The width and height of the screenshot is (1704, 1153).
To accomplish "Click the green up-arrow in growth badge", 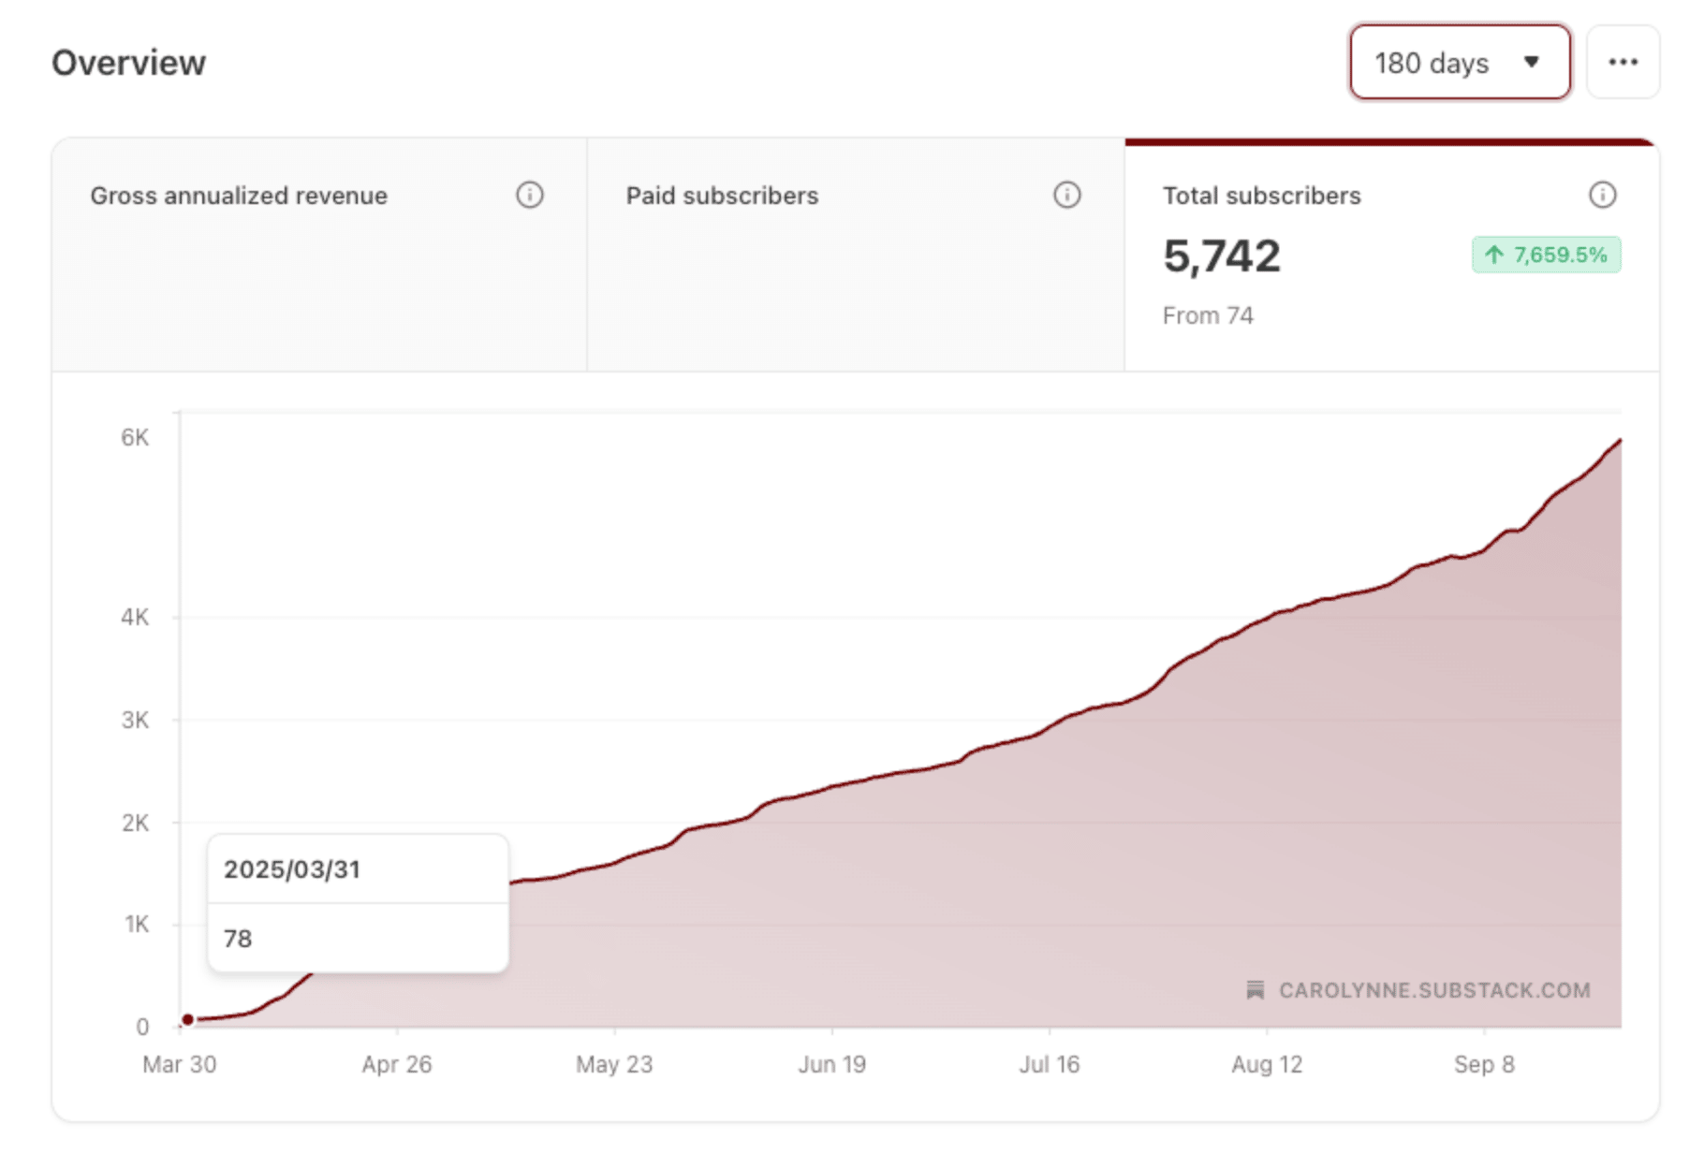I will click(1494, 255).
